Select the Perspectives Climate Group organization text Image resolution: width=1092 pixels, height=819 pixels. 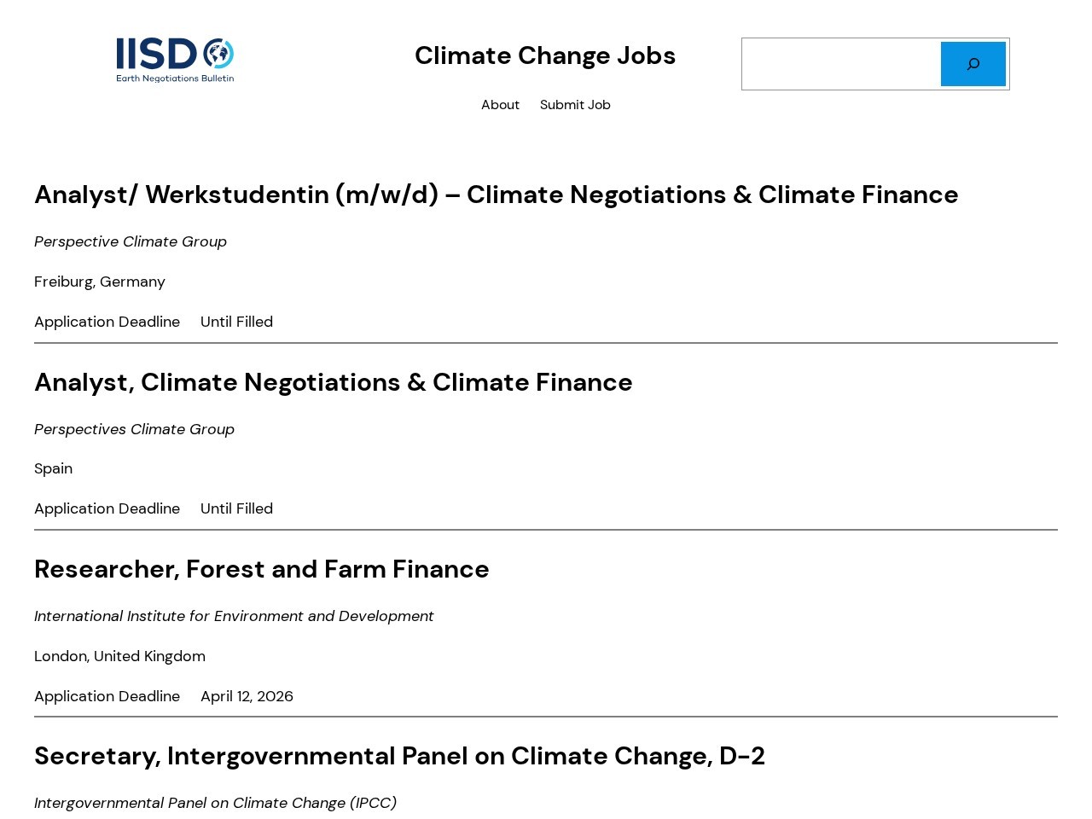click(x=134, y=429)
